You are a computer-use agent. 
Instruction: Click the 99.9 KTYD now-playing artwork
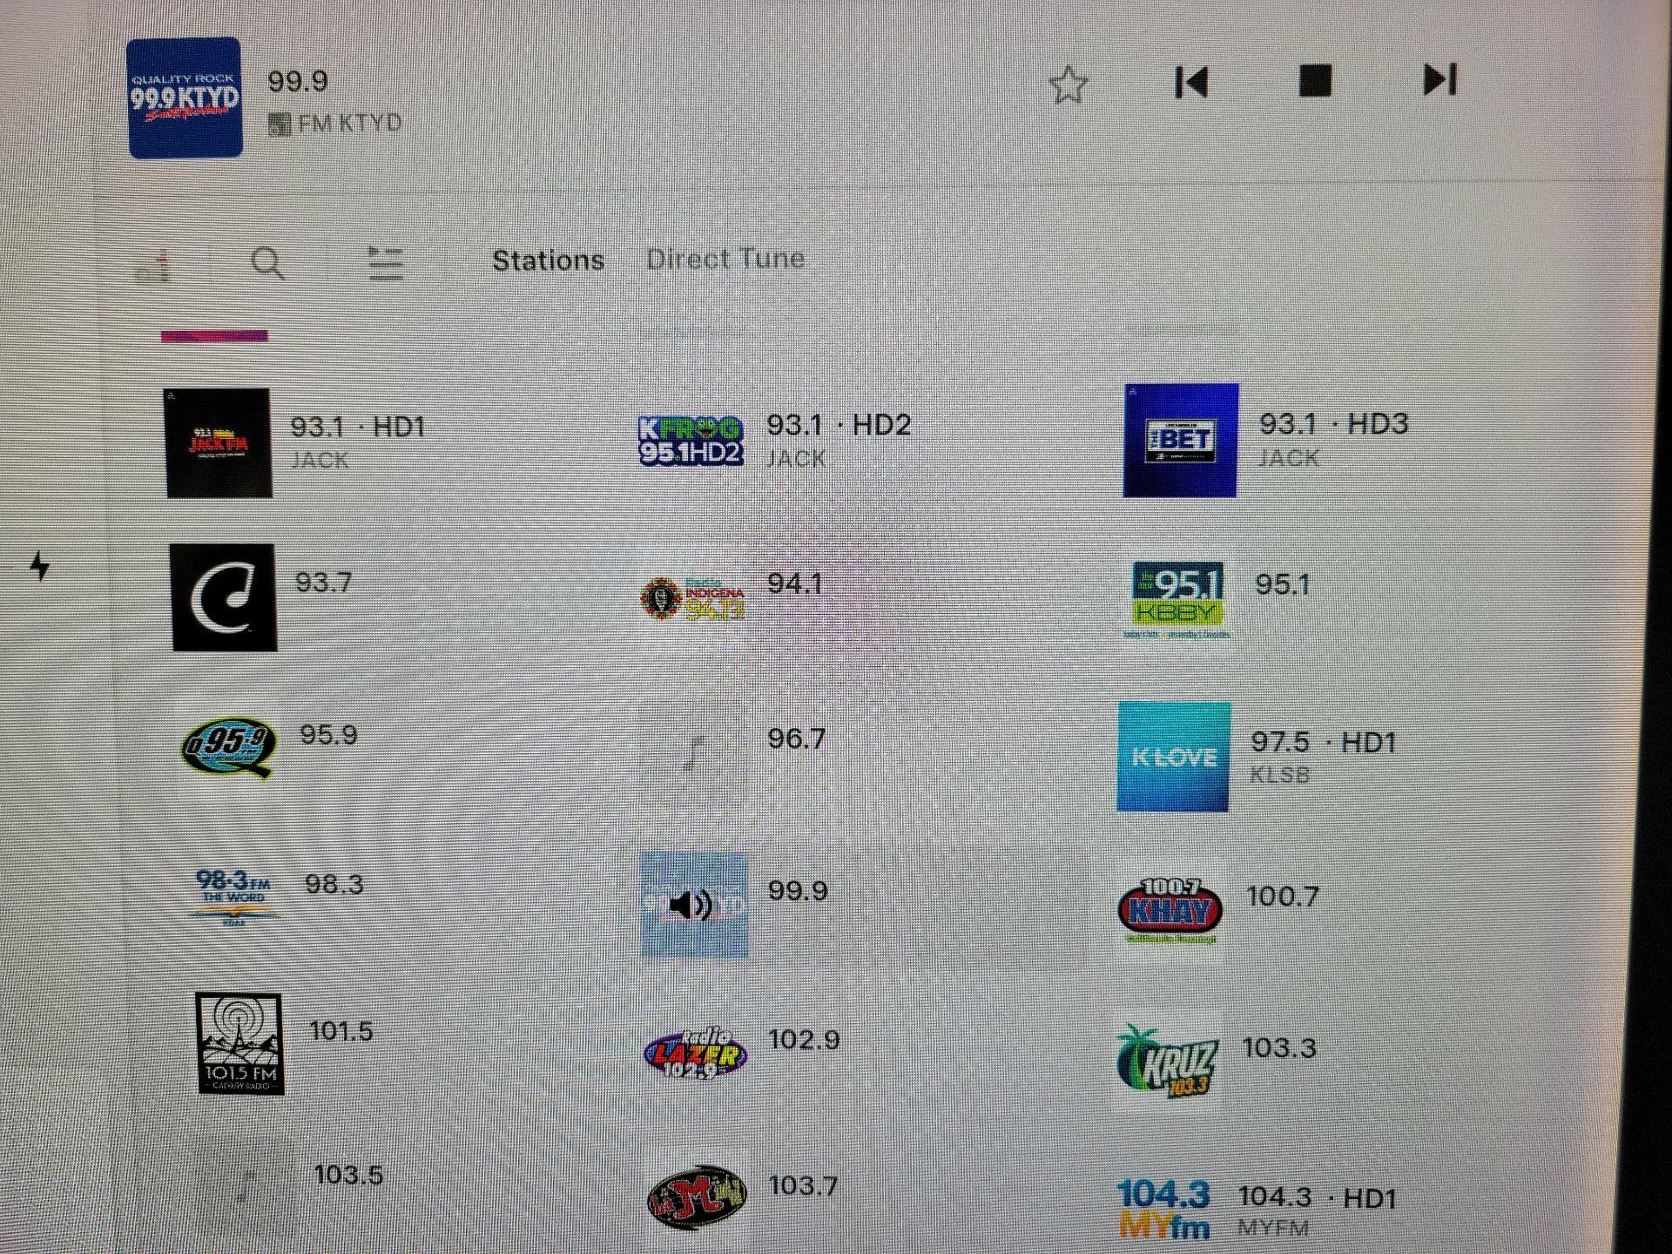(x=185, y=98)
